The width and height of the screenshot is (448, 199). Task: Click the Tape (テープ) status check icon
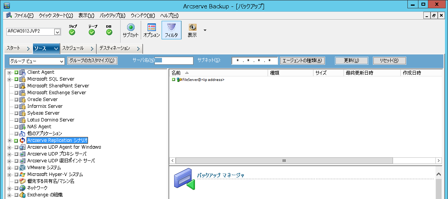click(x=92, y=32)
